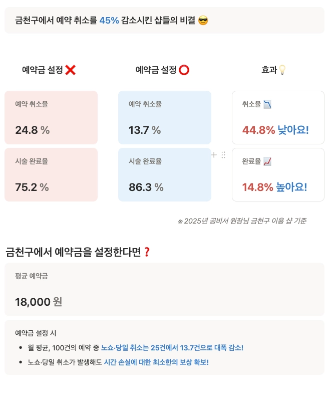Click the light bulb emoji beside 효과
This screenshot has width=329, height=403.
282,70
